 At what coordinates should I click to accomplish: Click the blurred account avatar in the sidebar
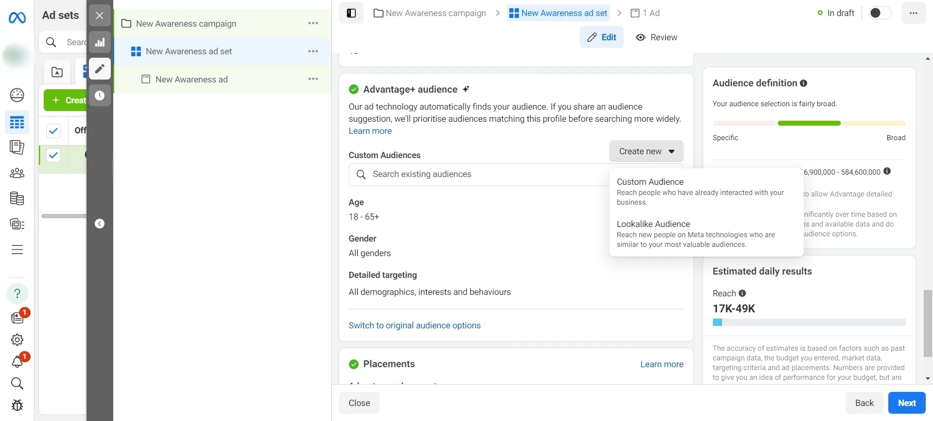[17, 56]
